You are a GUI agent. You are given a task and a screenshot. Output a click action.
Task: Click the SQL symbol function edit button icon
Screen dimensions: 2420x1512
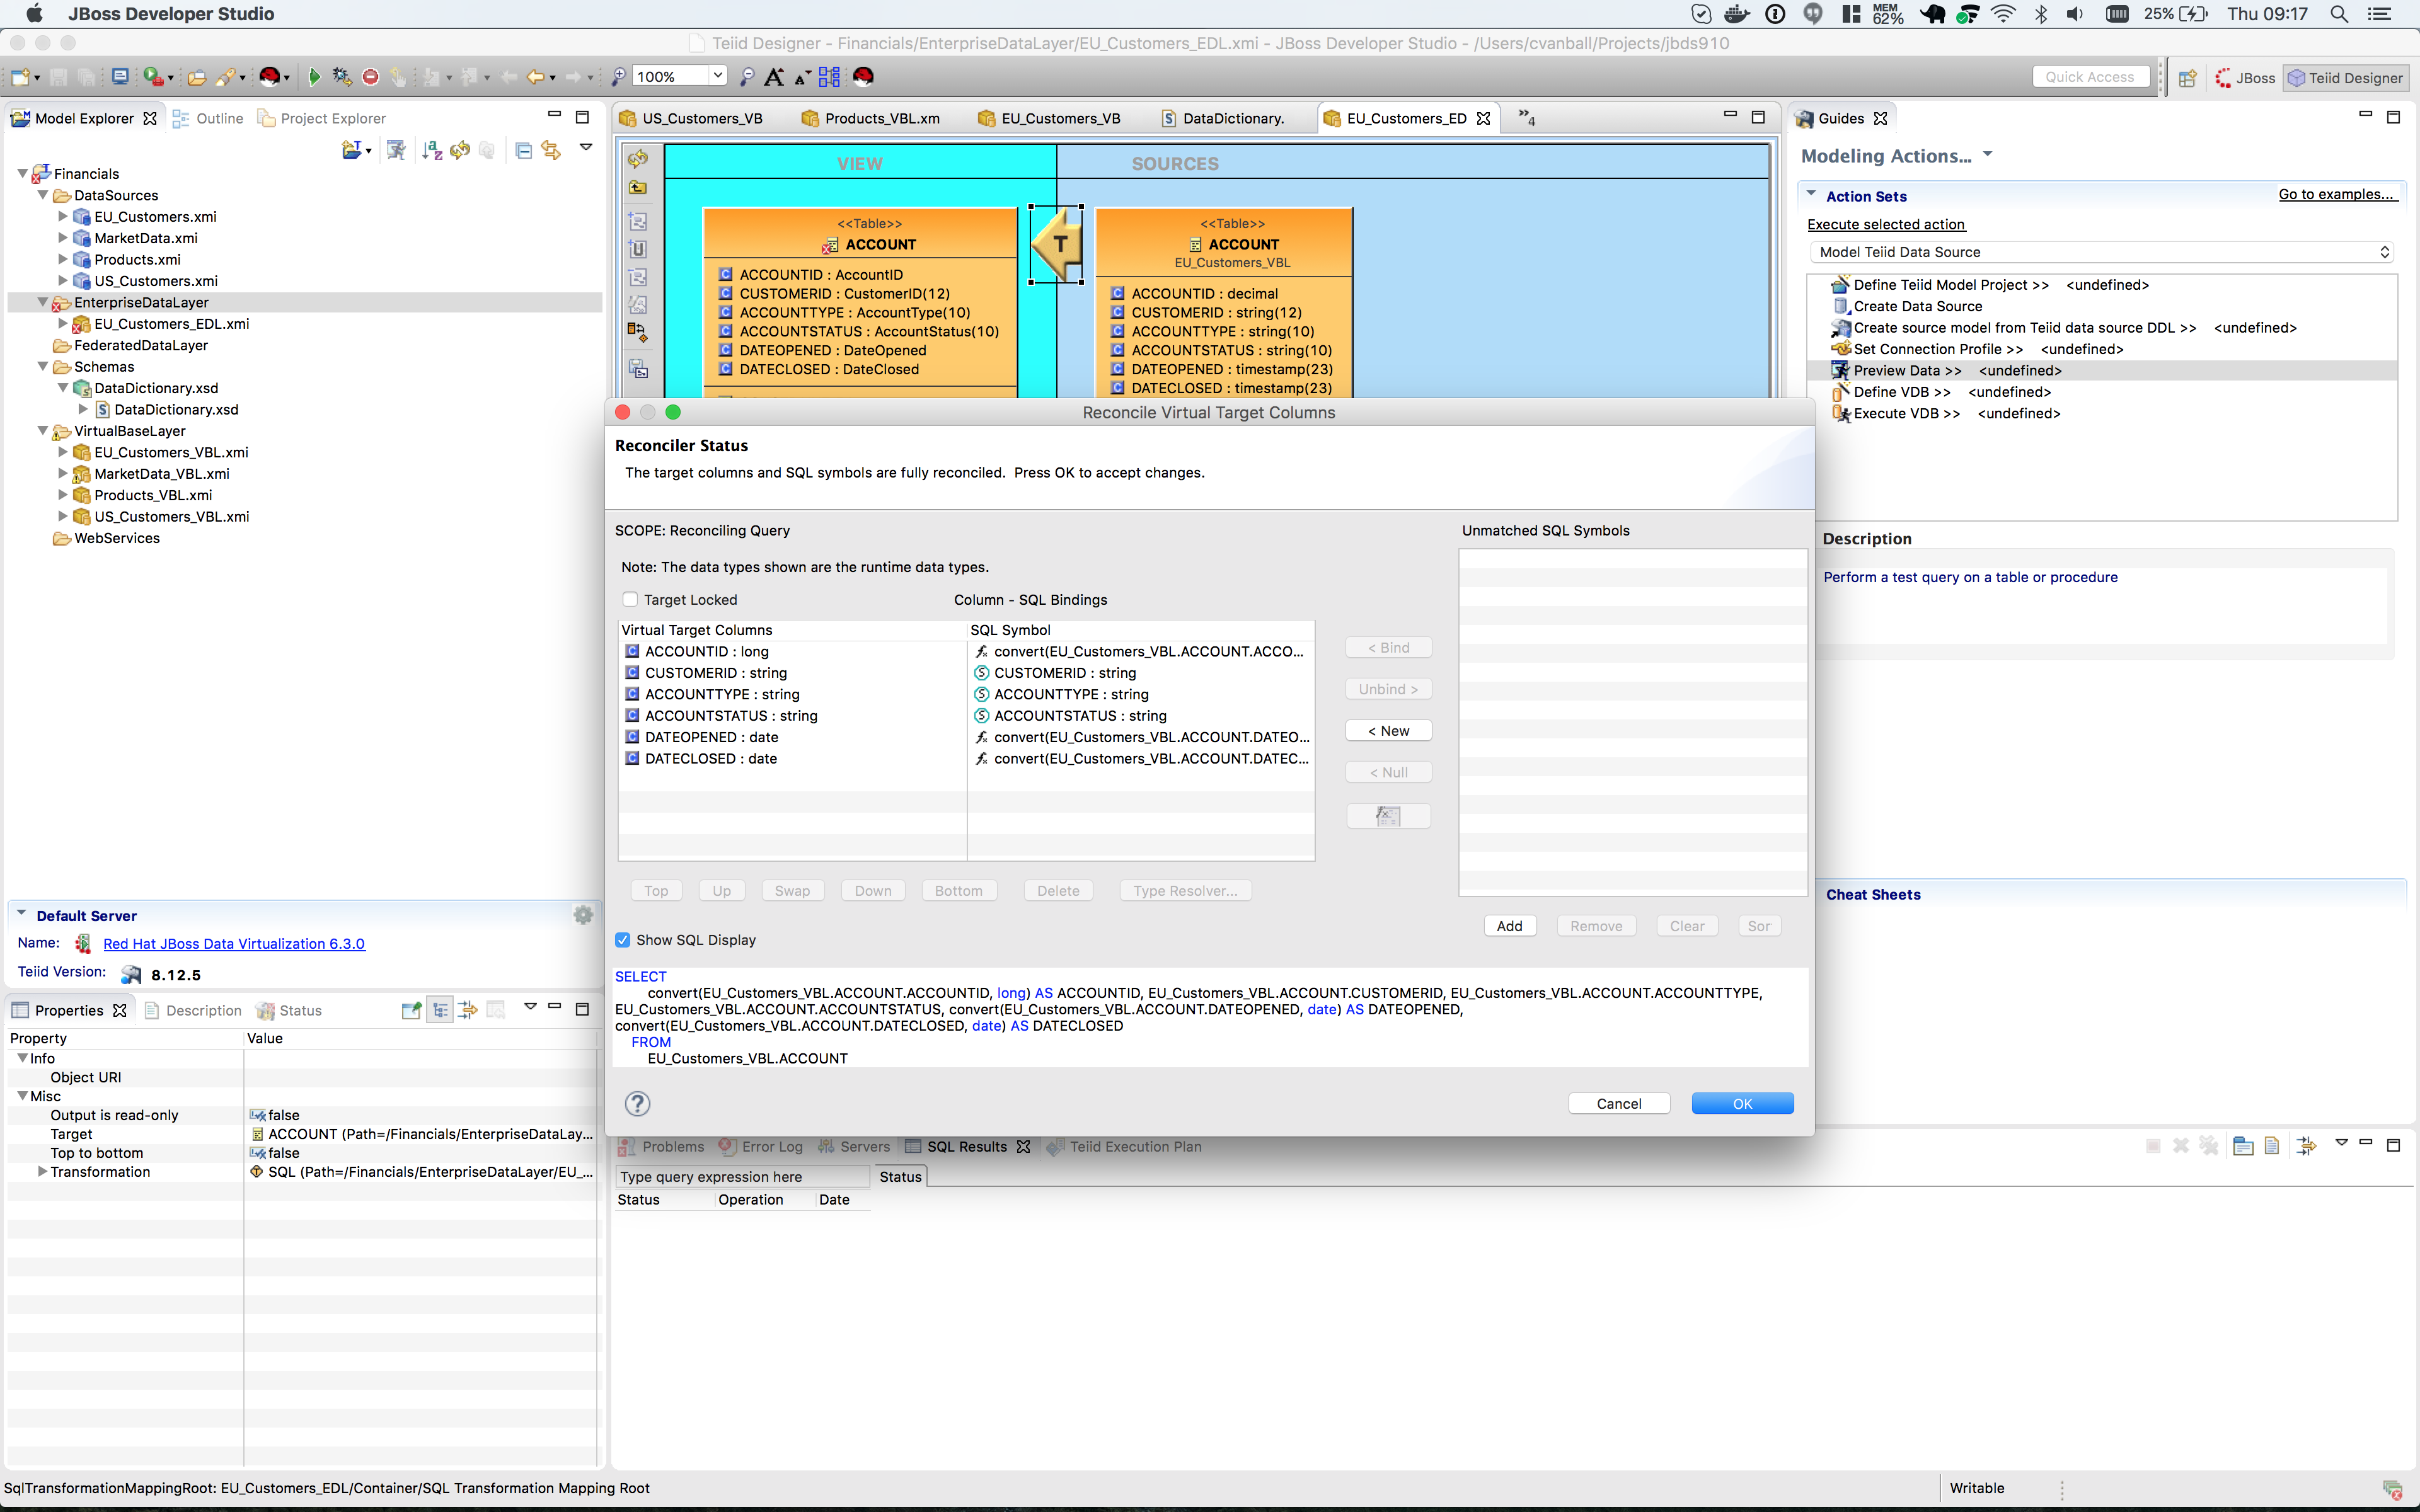(1388, 816)
